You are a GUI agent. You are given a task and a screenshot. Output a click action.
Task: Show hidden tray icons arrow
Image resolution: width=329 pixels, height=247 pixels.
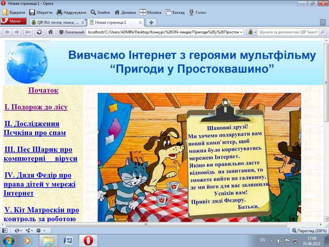272,241
